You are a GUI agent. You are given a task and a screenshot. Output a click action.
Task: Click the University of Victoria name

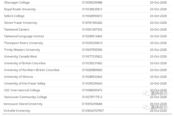18,77
